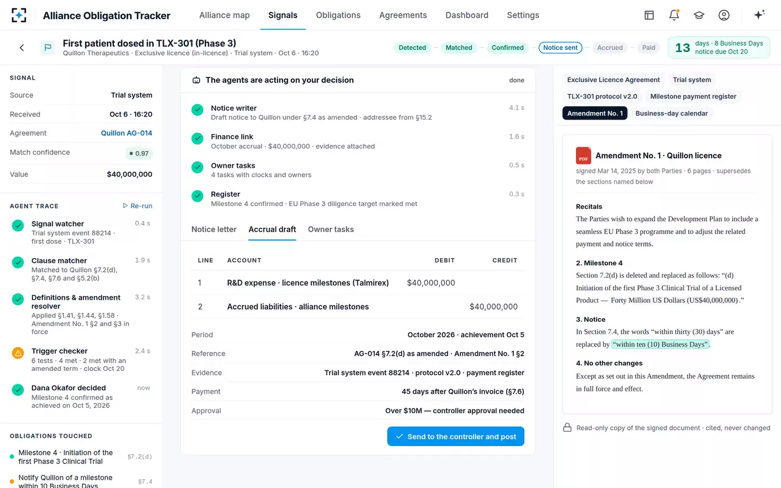Select the Trial system document chip

[692, 80]
